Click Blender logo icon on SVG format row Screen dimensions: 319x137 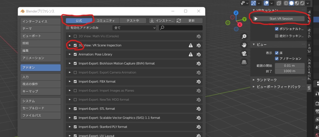[x=198, y=118]
